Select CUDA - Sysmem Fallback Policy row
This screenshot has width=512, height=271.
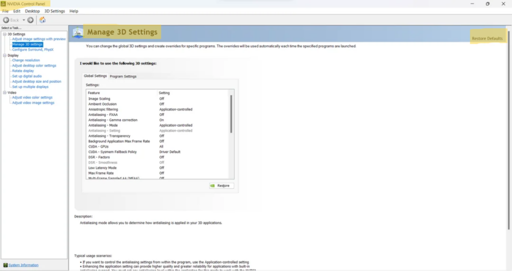[x=158, y=152]
